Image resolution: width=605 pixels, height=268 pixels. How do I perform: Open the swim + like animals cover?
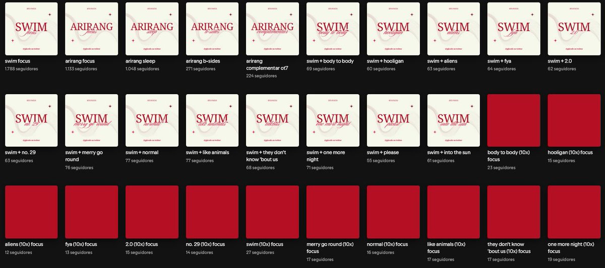click(x=212, y=120)
